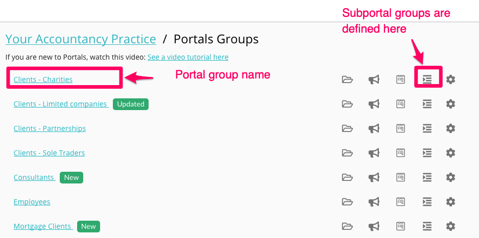This screenshot has height=238, width=479.
Task: Open settings gear for Mortgage Clients
Action: [x=450, y=226]
